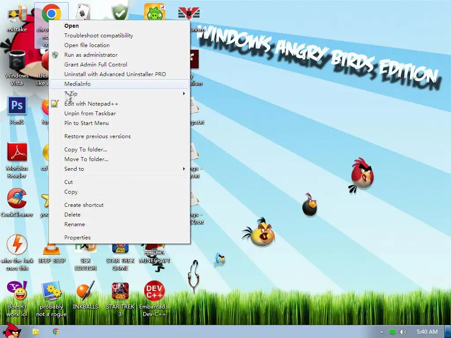Image resolution: width=451 pixels, height=338 pixels.
Task: Expand the 7-Zip submenu arrow
Action: [x=184, y=93]
